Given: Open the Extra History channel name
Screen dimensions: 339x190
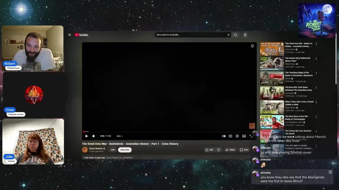Looking at the screenshot, I should tap(96, 149).
